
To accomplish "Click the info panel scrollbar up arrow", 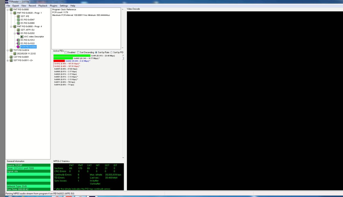I will [x=123, y=9].
